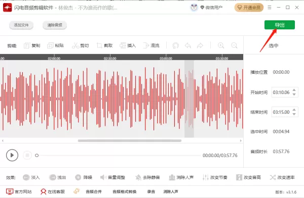Image resolution: width=304 pixels, height=198 pixels.
Task: Select the 剪切 cut tool
Action: point(80,45)
